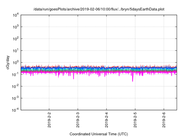Click the 10^-4 y-axis tick label
Viewport: 195px width, 137px height.
[x=15, y=110]
